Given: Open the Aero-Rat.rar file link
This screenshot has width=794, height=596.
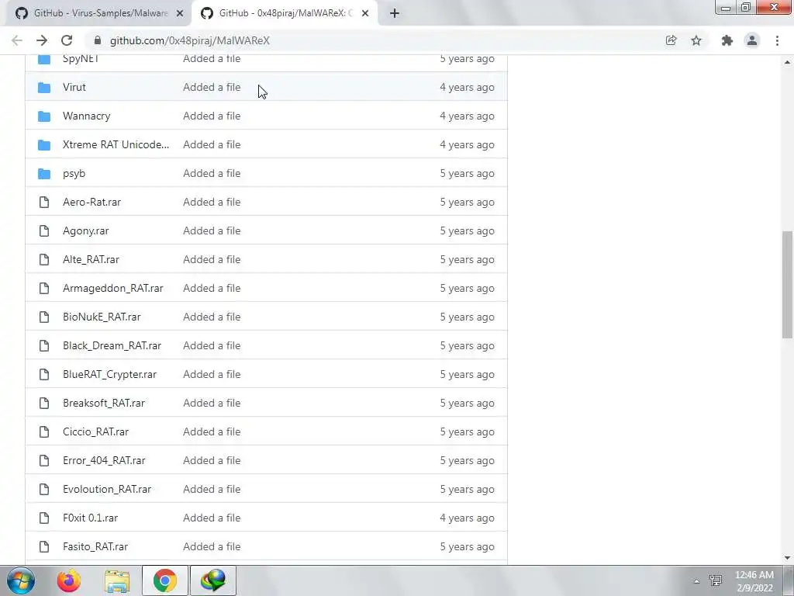Looking at the screenshot, I should [91, 203].
